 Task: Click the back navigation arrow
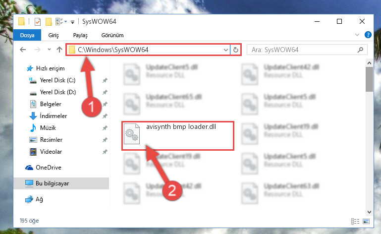23,50
